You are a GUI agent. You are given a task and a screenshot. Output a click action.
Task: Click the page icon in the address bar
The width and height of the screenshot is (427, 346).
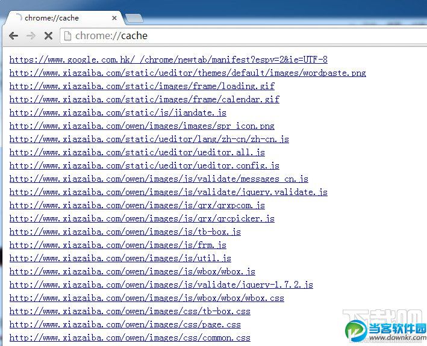click(x=67, y=36)
